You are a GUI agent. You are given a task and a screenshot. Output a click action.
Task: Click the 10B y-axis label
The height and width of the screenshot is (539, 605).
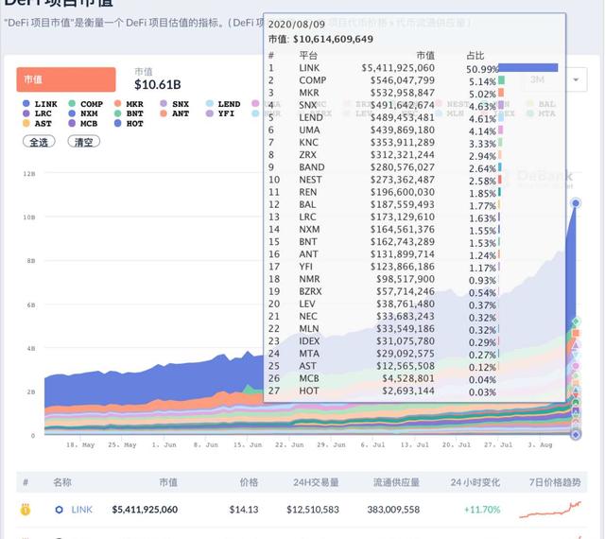tap(29, 217)
